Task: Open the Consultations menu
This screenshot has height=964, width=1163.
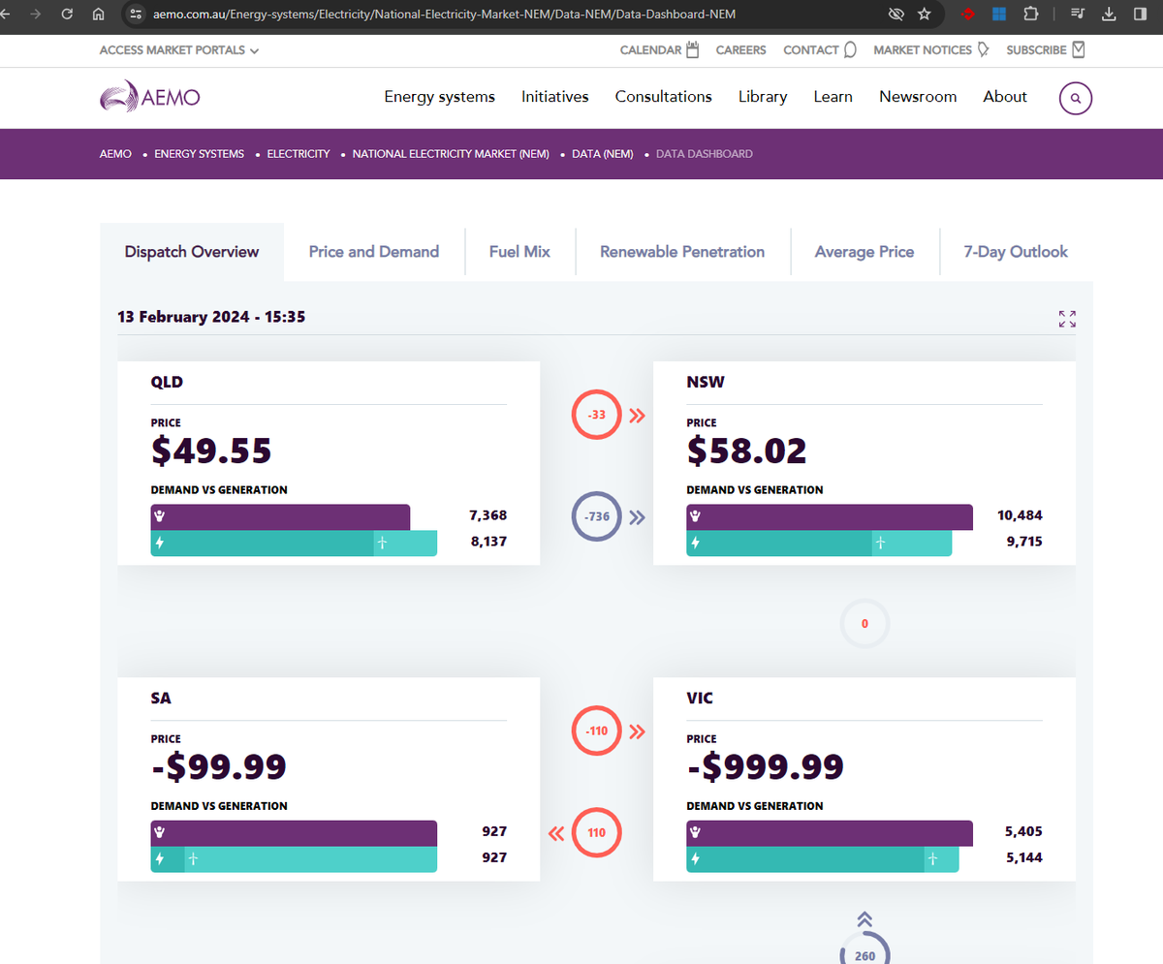Action: click(663, 97)
